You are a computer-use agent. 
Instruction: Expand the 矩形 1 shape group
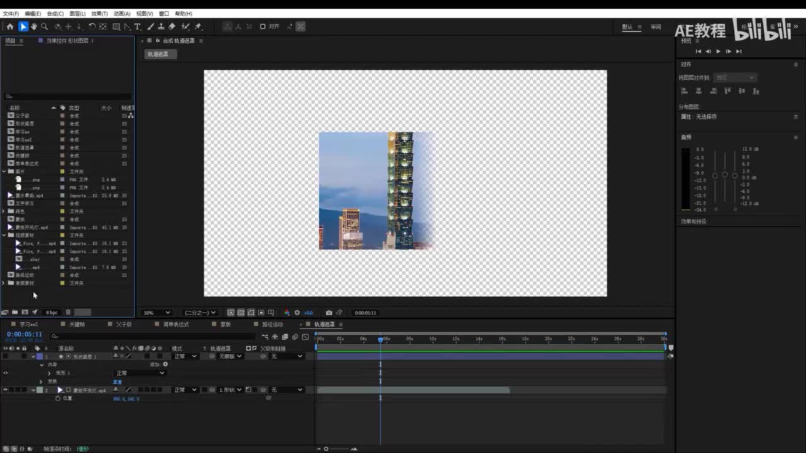click(x=49, y=373)
